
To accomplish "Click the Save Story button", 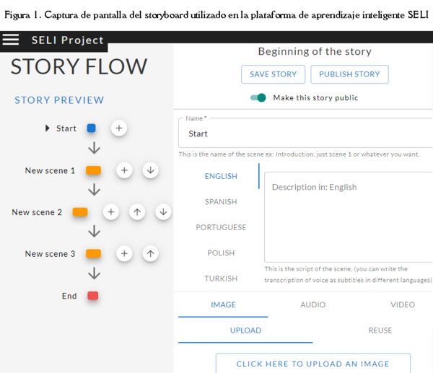I will [273, 74].
